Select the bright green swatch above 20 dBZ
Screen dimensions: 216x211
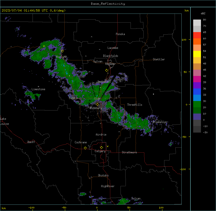coord(197,104)
